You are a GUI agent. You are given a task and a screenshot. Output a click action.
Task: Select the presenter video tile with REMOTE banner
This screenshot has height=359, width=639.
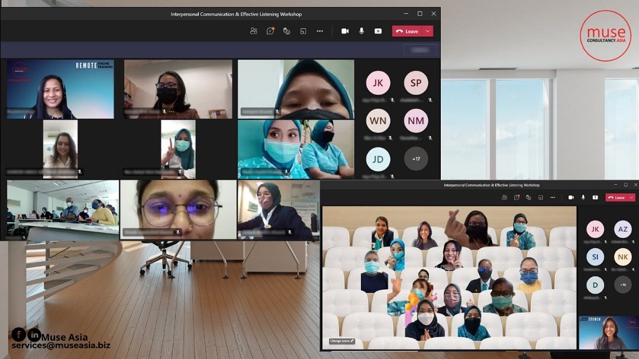pos(60,89)
